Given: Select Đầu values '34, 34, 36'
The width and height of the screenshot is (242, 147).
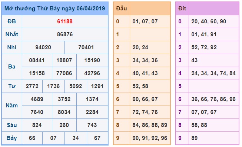Looking at the screenshot, I should pos(145,60).
